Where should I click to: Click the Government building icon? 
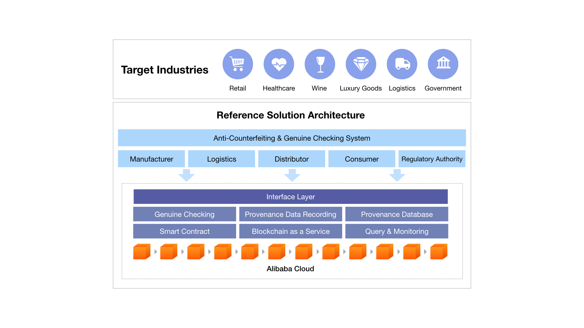pos(443,64)
